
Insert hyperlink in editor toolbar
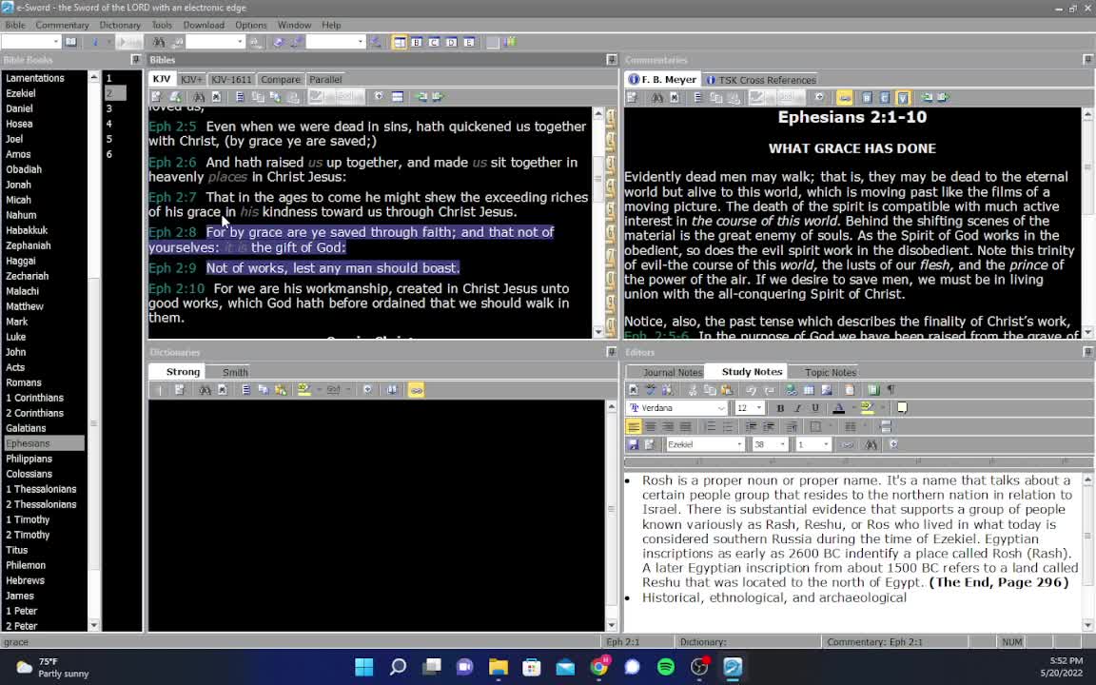(791, 390)
